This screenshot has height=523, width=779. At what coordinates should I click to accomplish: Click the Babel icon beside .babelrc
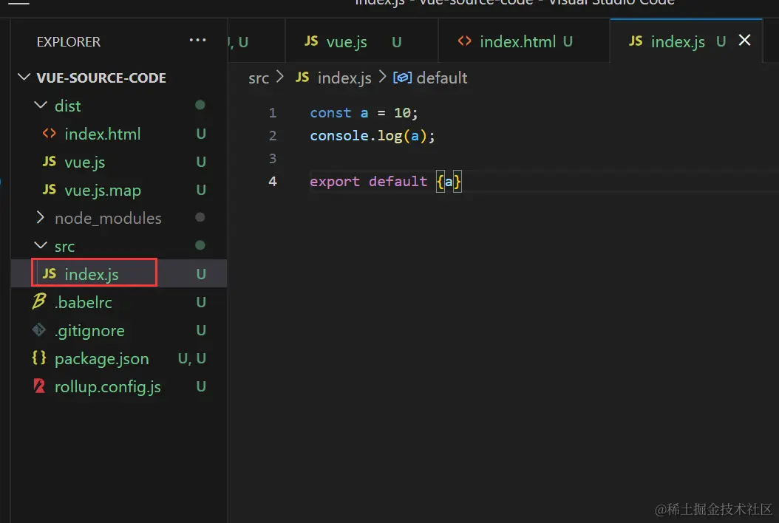click(x=38, y=301)
